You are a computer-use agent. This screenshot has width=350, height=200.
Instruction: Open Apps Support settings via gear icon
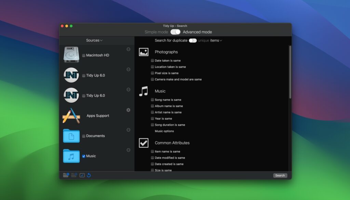click(x=128, y=110)
